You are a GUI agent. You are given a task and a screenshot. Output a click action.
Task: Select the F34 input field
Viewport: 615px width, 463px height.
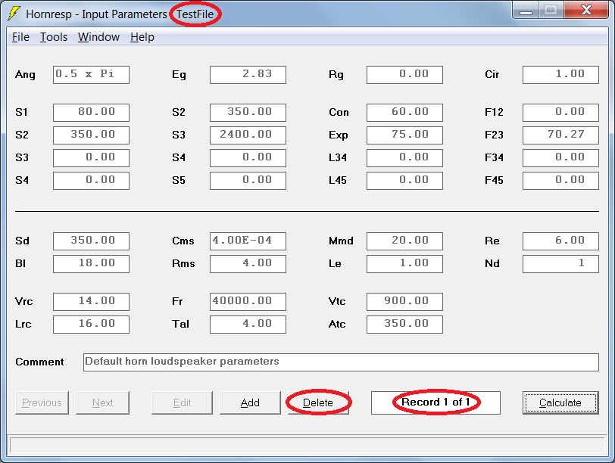point(561,158)
